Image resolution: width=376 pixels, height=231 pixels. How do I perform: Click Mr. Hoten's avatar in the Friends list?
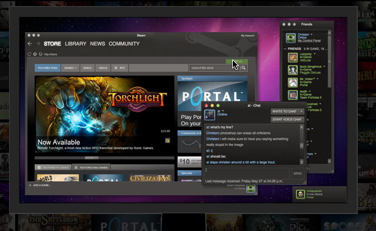tap(293, 82)
